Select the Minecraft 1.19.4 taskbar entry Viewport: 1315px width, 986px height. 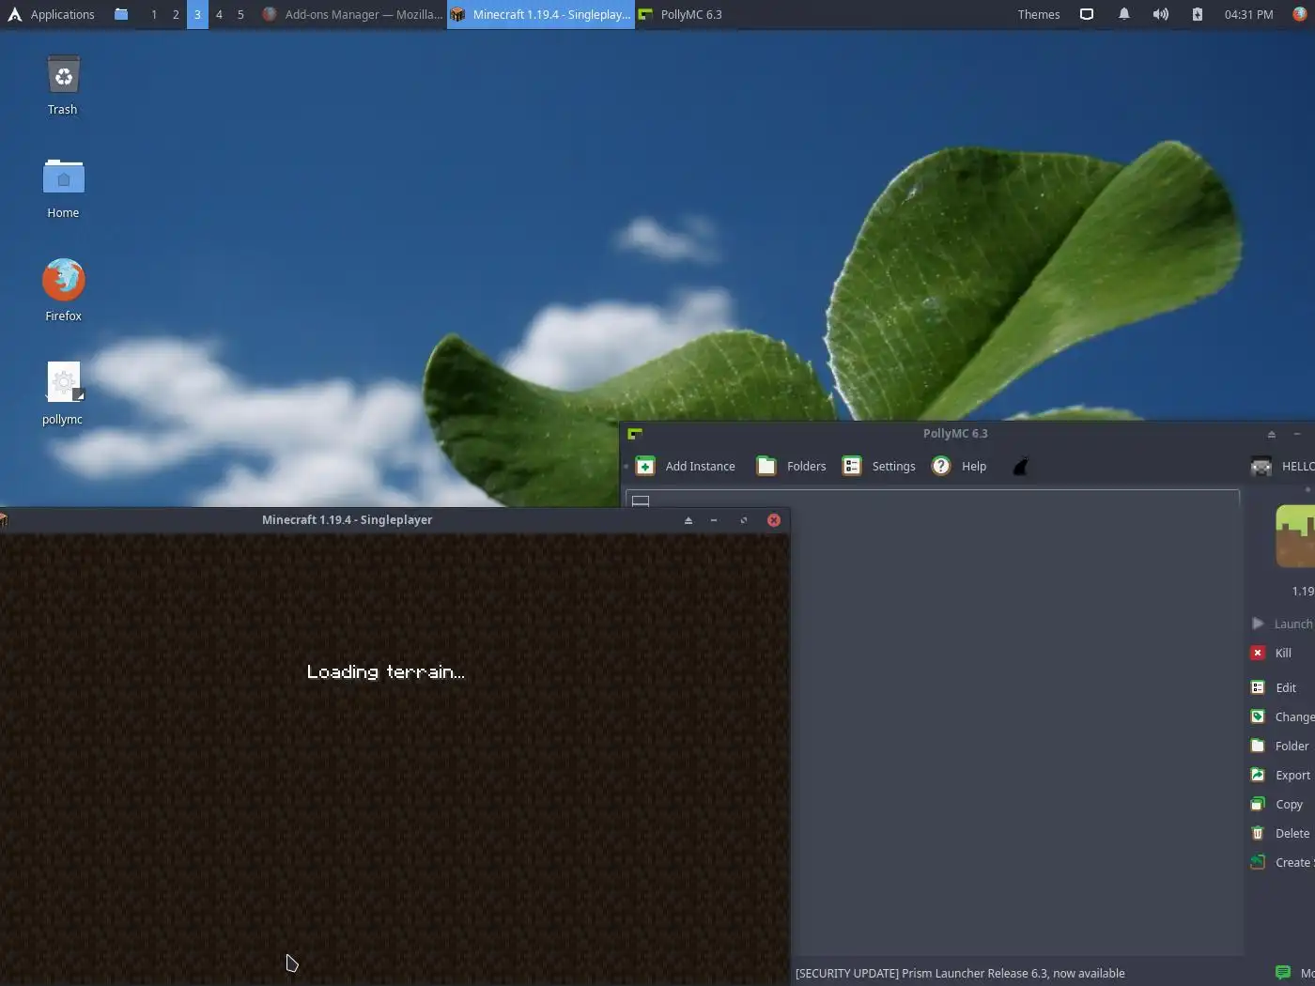pyautogui.click(x=541, y=14)
